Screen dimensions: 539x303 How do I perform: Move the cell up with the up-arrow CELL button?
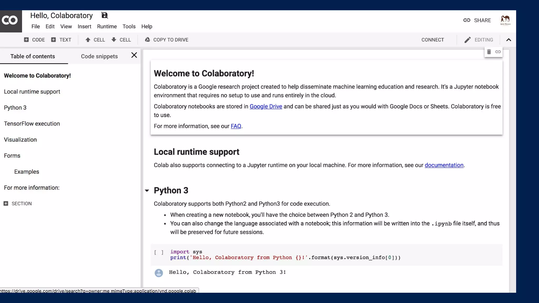coord(95,40)
